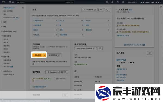Viewport: 163px width, 102px height.
Task: Open 置放群组 in the sidebar
Action: (7, 46)
